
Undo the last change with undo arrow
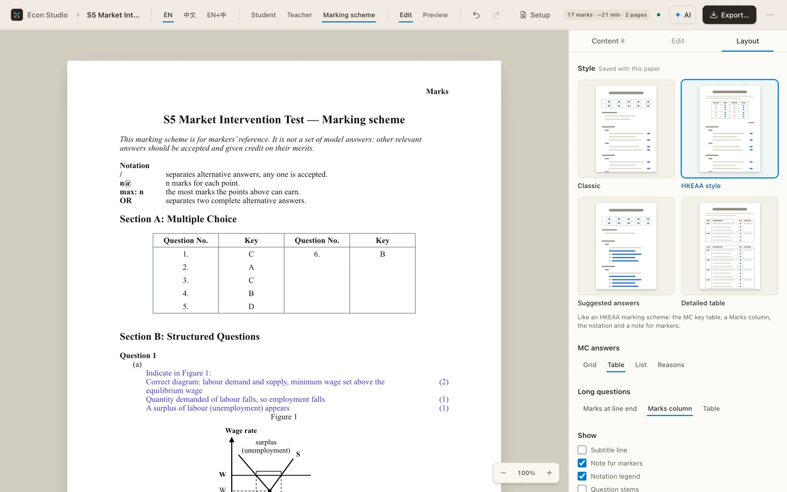coord(476,15)
